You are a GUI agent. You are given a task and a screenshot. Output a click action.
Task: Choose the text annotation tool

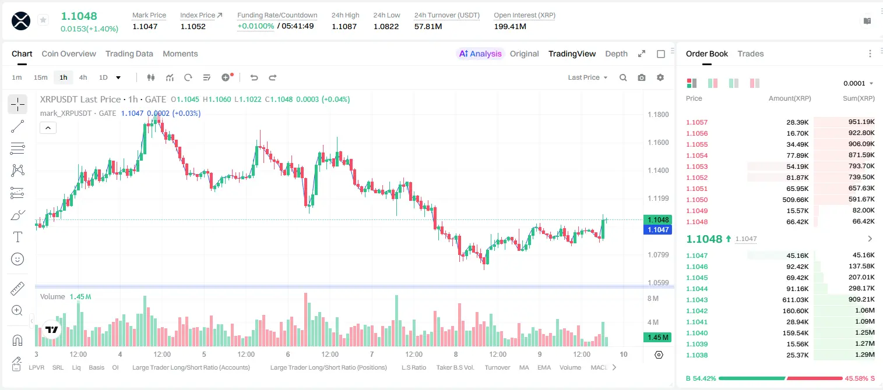17,237
